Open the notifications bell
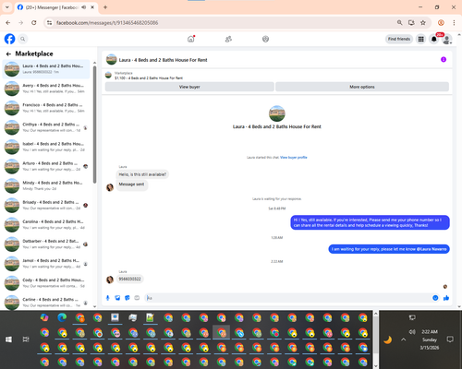Screen dimensions: 462x369 [x=434, y=39]
